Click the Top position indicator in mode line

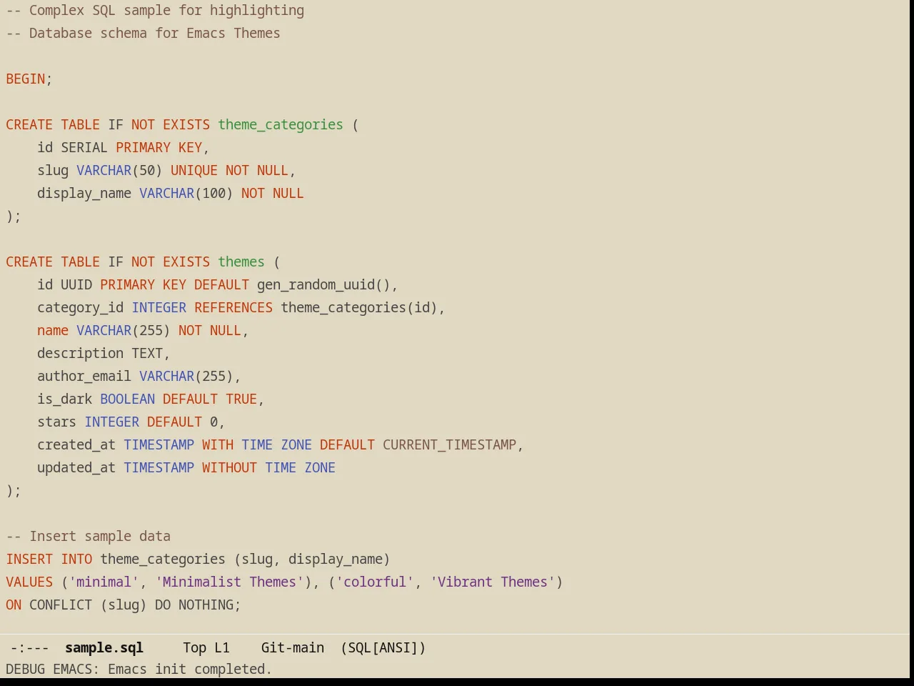click(x=194, y=647)
